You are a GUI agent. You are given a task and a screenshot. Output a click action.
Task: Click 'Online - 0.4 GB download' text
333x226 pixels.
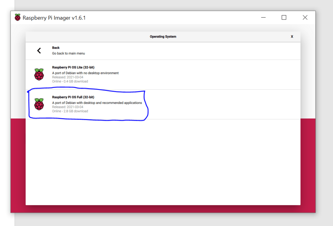point(70,82)
